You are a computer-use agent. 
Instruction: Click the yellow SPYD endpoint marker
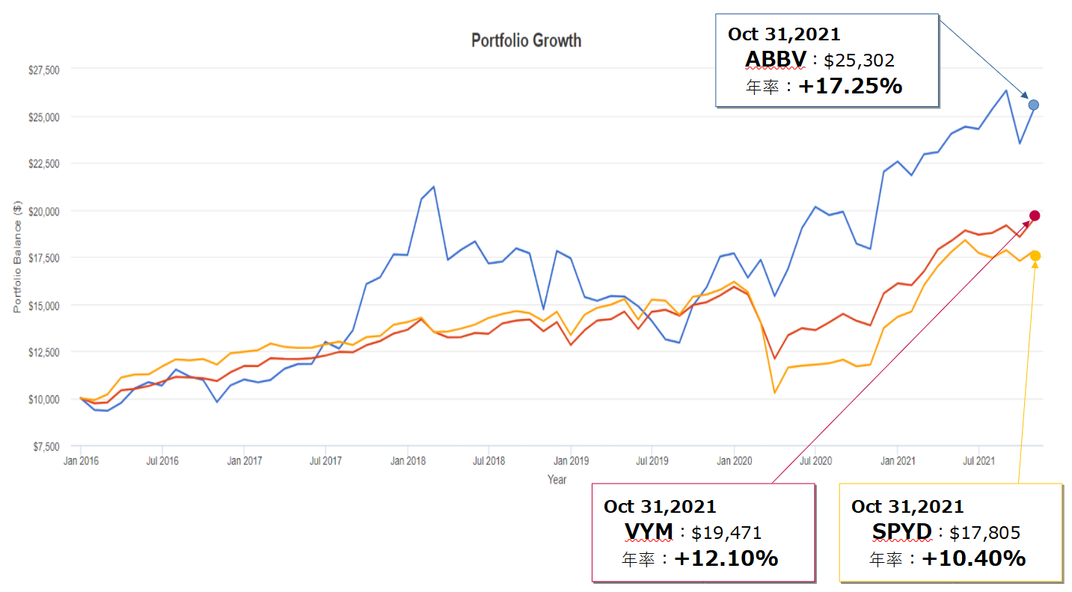point(1035,256)
